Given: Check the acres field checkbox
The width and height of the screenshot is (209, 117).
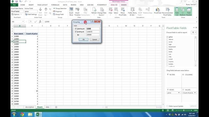Looking at the screenshot, I should coord(167,42).
